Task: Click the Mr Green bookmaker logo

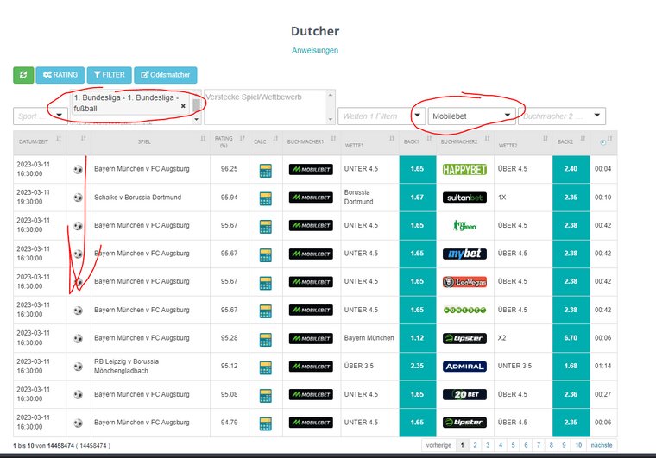Action: point(464,226)
